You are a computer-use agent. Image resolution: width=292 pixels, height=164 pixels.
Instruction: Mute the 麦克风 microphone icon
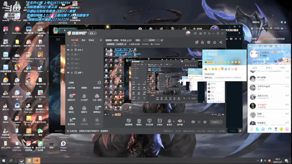(169, 121)
